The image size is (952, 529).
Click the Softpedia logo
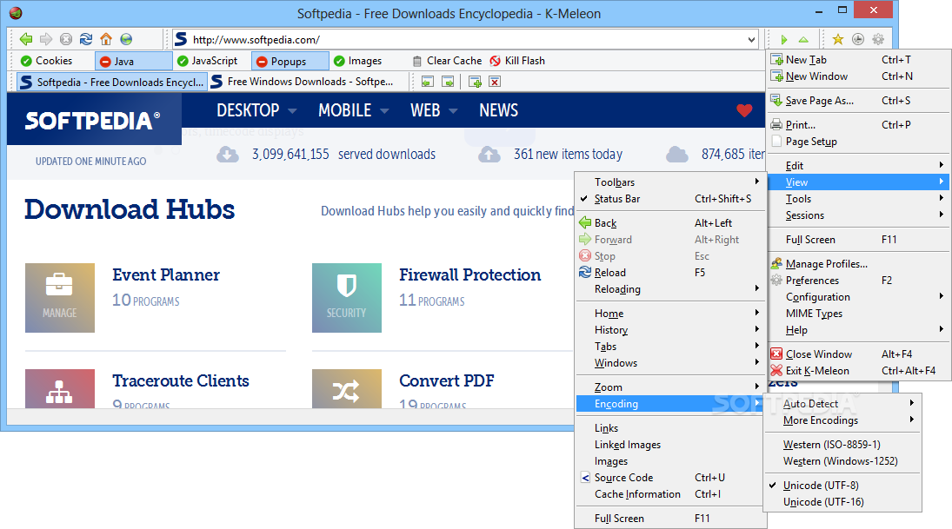pos(93,121)
